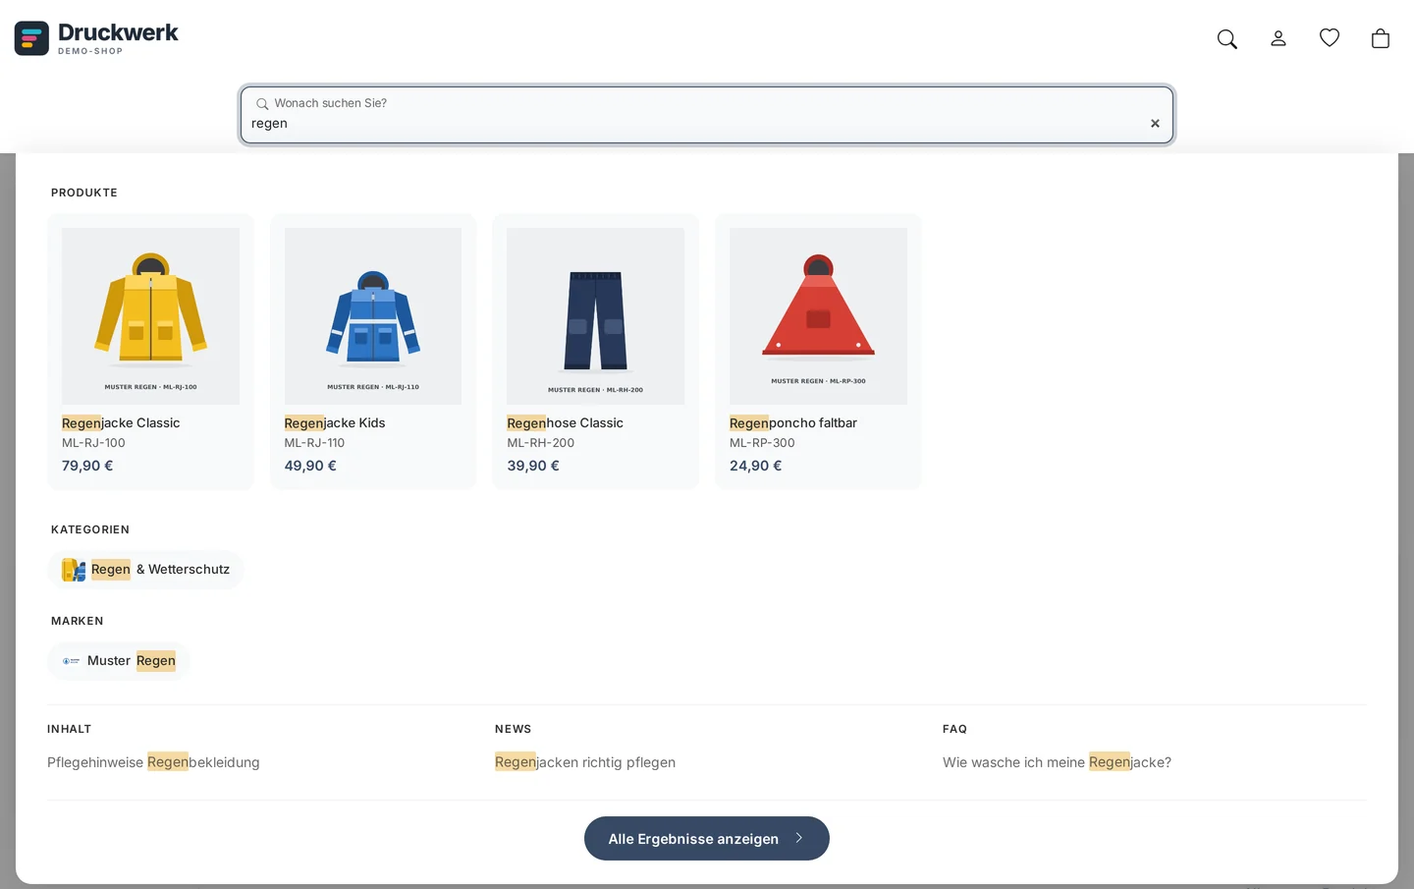Click the PRODUKTE section heading
Screen dimensions: 1414x889
[x=84, y=193]
